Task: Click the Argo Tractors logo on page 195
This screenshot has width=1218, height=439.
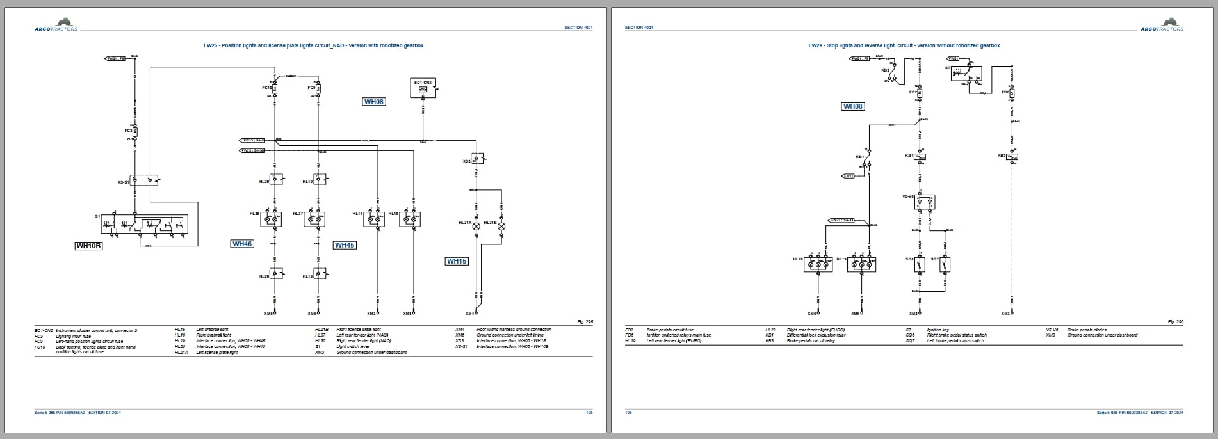Action: pyautogui.click(x=56, y=25)
